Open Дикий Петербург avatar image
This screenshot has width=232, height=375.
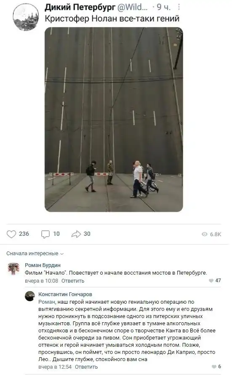pos(26,17)
